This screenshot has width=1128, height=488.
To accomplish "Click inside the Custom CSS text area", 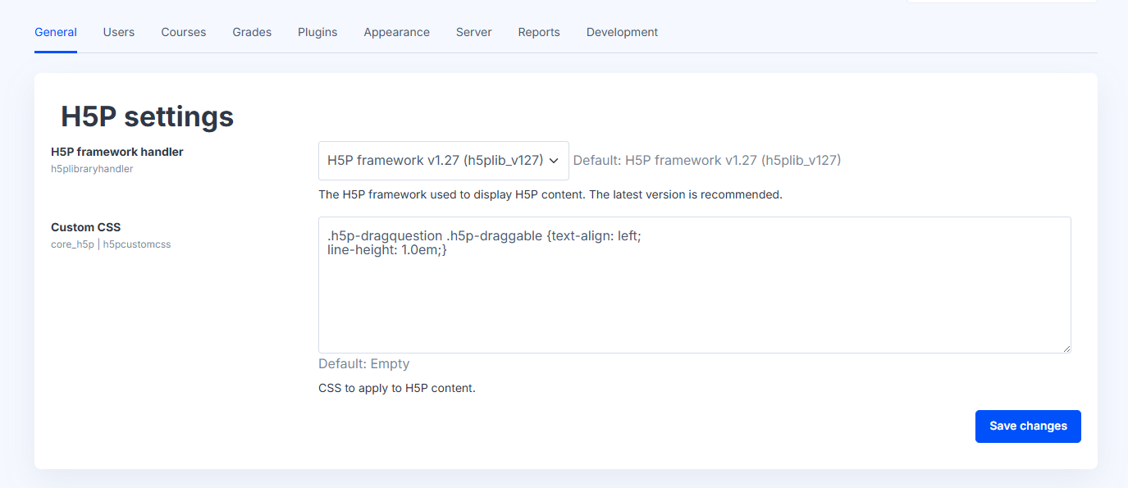I will coord(695,285).
